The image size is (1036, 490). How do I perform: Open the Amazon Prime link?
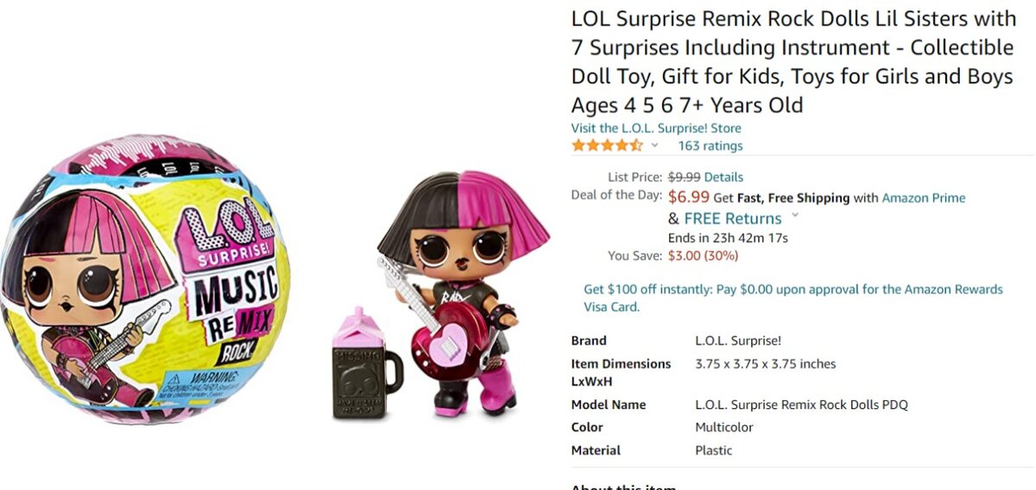click(923, 198)
